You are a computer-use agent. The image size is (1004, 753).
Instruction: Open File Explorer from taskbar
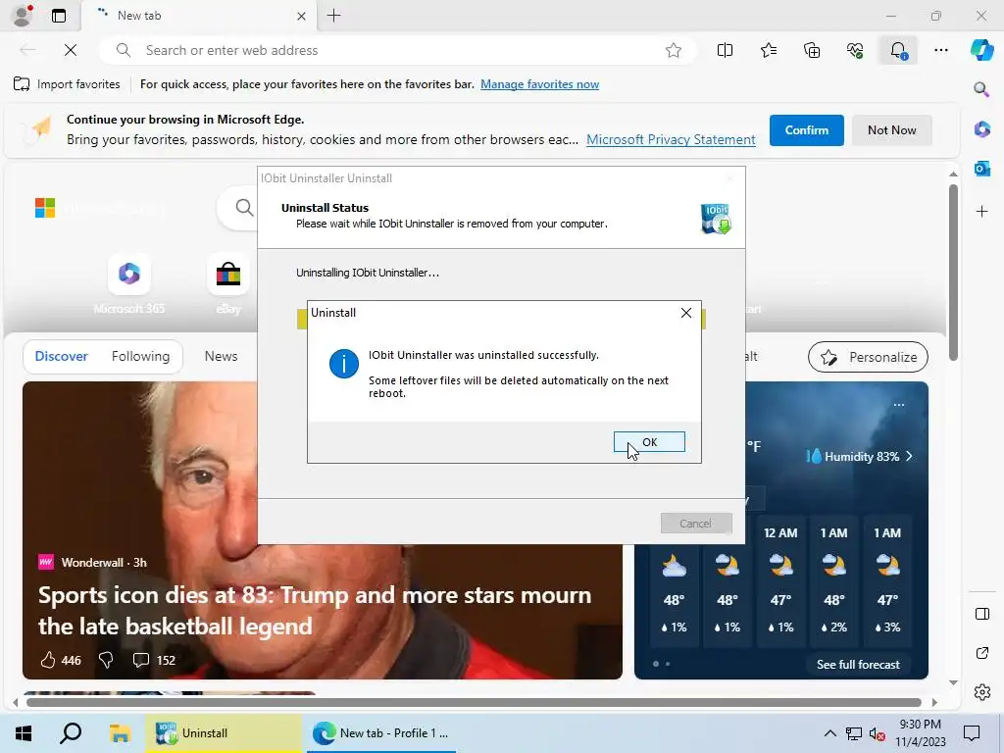click(120, 733)
